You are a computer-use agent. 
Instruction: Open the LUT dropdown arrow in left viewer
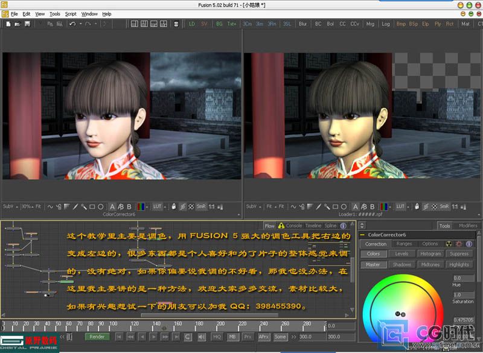tap(165, 207)
